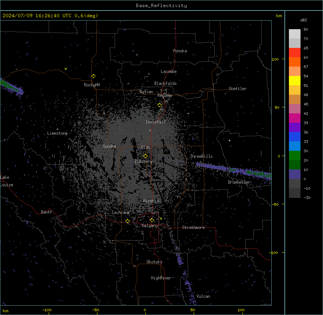The height and width of the screenshot is (315, 323).
Task: Click the white plus marker north of Drumheller
Action: 229,140
